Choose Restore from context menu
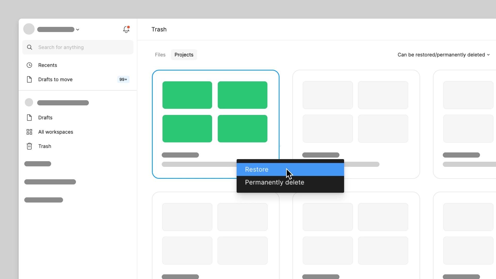The height and width of the screenshot is (279, 496). tap(257, 169)
